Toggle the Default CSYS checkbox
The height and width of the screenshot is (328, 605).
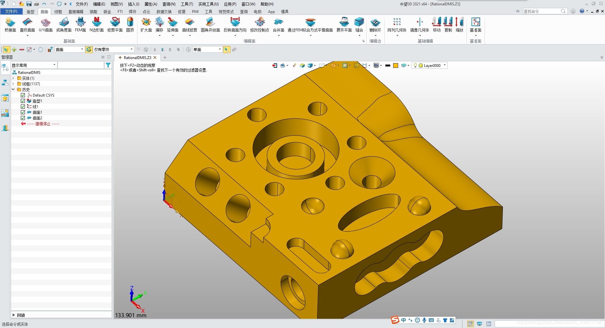(23, 95)
